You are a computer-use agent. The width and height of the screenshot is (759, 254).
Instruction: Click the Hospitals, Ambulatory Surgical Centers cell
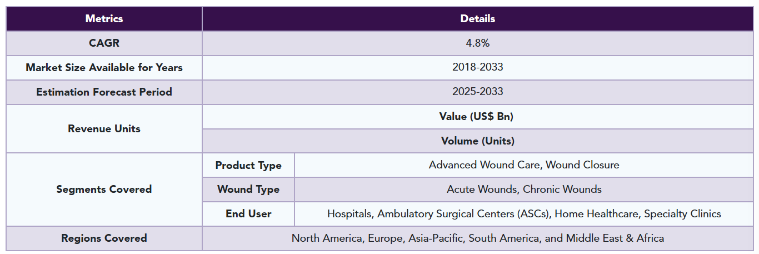(524, 213)
